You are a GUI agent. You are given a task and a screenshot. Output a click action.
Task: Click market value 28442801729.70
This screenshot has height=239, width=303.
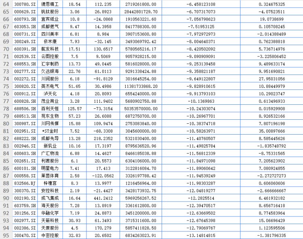point(141,12)
